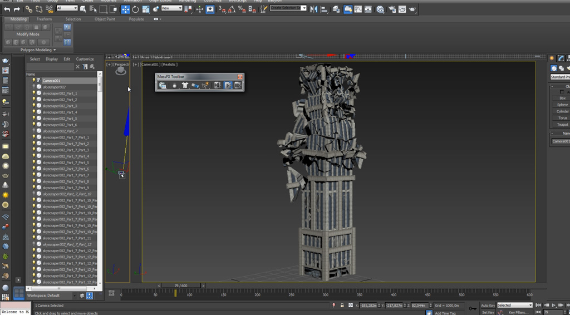Toggle the 3D Snaps button
The height and width of the screenshot is (315, 570).
click(x=223, y=9)
